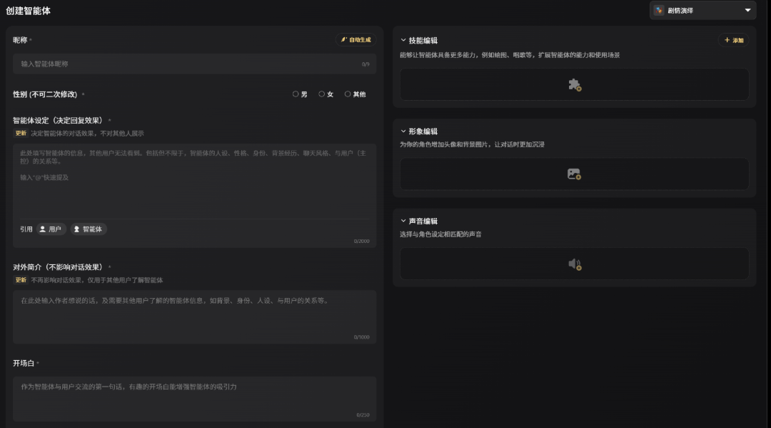Click the add image icon under 形象编辑

pyautogui.click(x=574, y=174)
